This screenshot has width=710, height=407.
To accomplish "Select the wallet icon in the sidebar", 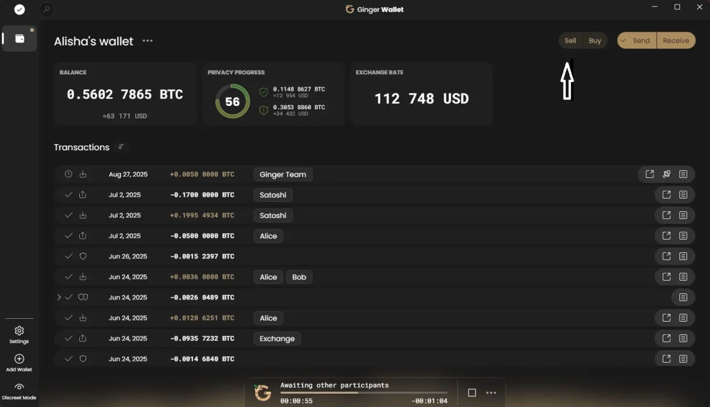I will 19,39.
